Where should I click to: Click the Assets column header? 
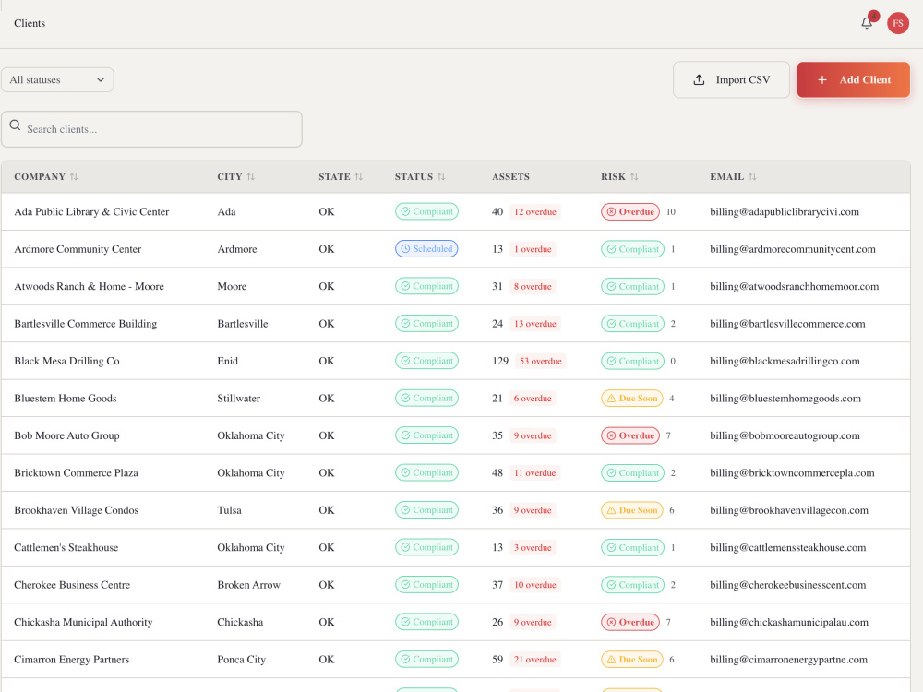[510, 176]
